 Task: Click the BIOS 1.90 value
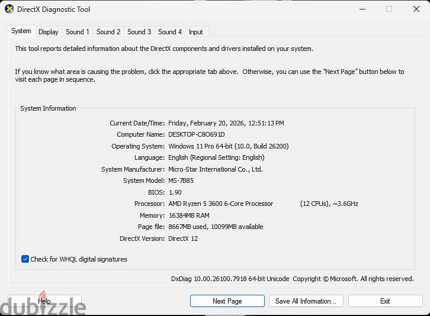[x=175, y=192]
